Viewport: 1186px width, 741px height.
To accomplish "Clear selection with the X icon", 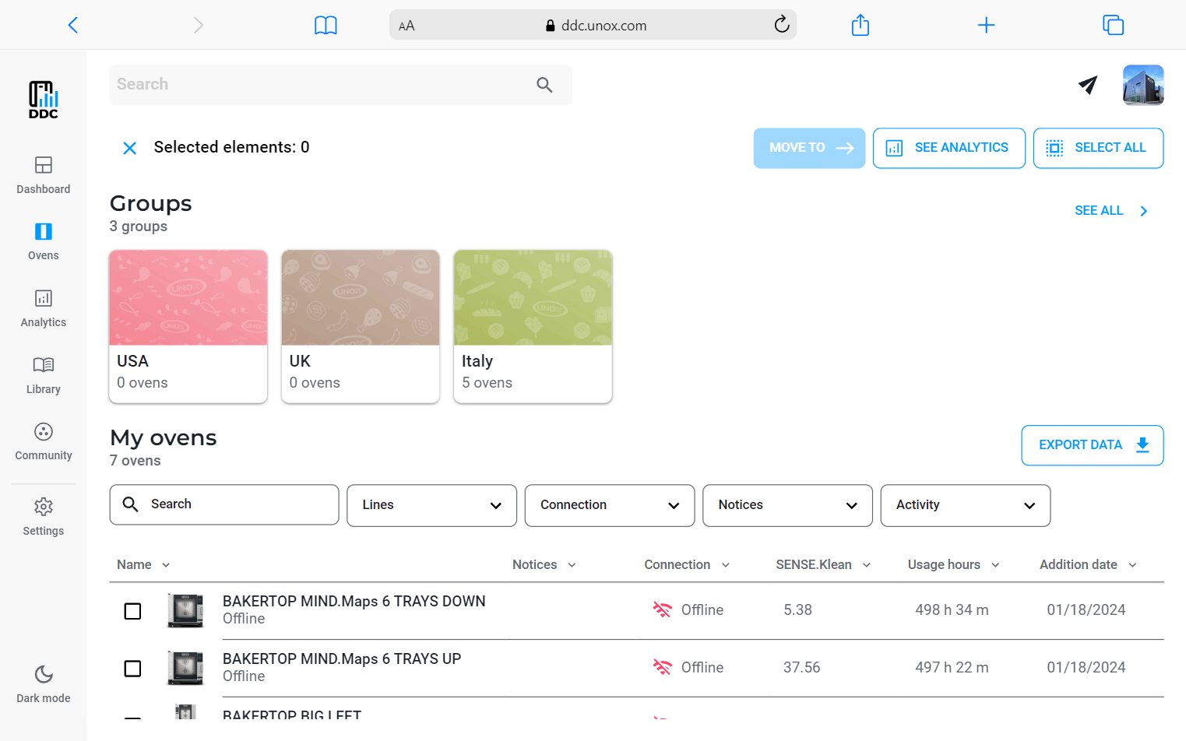I will tap(130, 148).
